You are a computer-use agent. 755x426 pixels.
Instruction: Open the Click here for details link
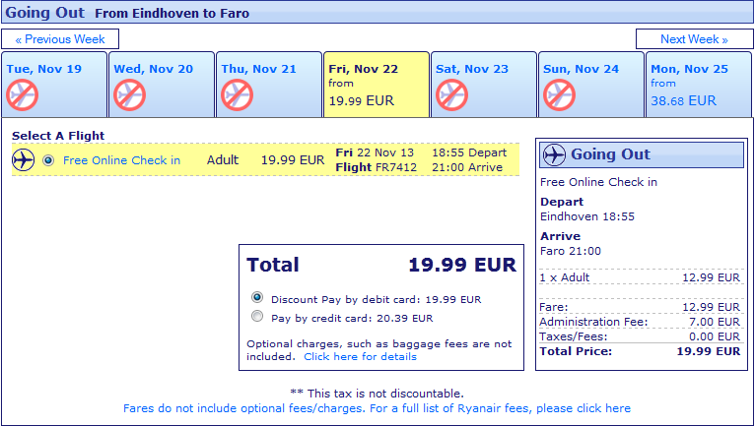coord(360,357)
